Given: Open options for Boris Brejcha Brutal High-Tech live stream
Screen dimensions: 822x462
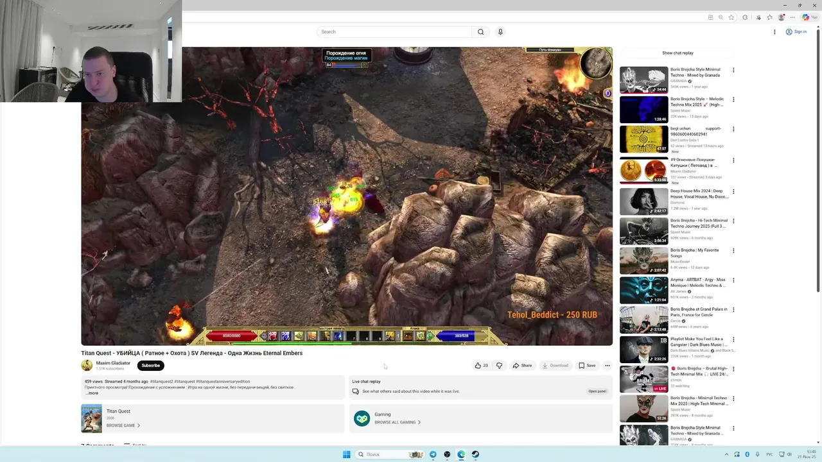Looking at the screenshot, I should click(733, 369).
